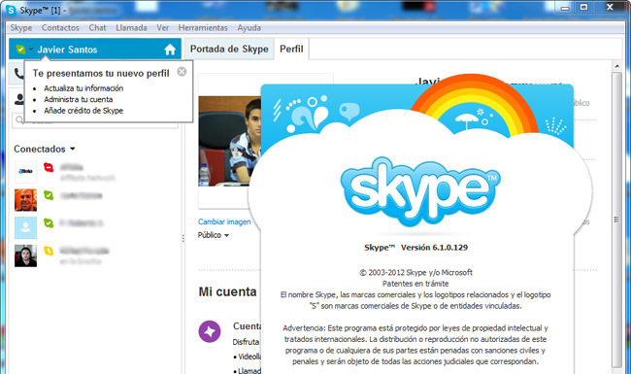
Task: Open the Llamada menu
Action: pos(131,28)
